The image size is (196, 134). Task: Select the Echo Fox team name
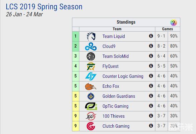click(x=111, y=86)
